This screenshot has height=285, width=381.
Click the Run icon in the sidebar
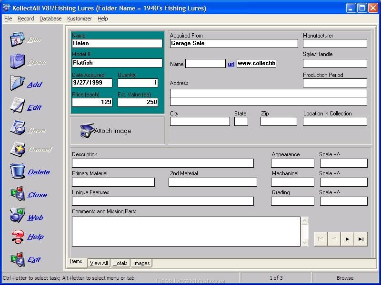(17, 39)
